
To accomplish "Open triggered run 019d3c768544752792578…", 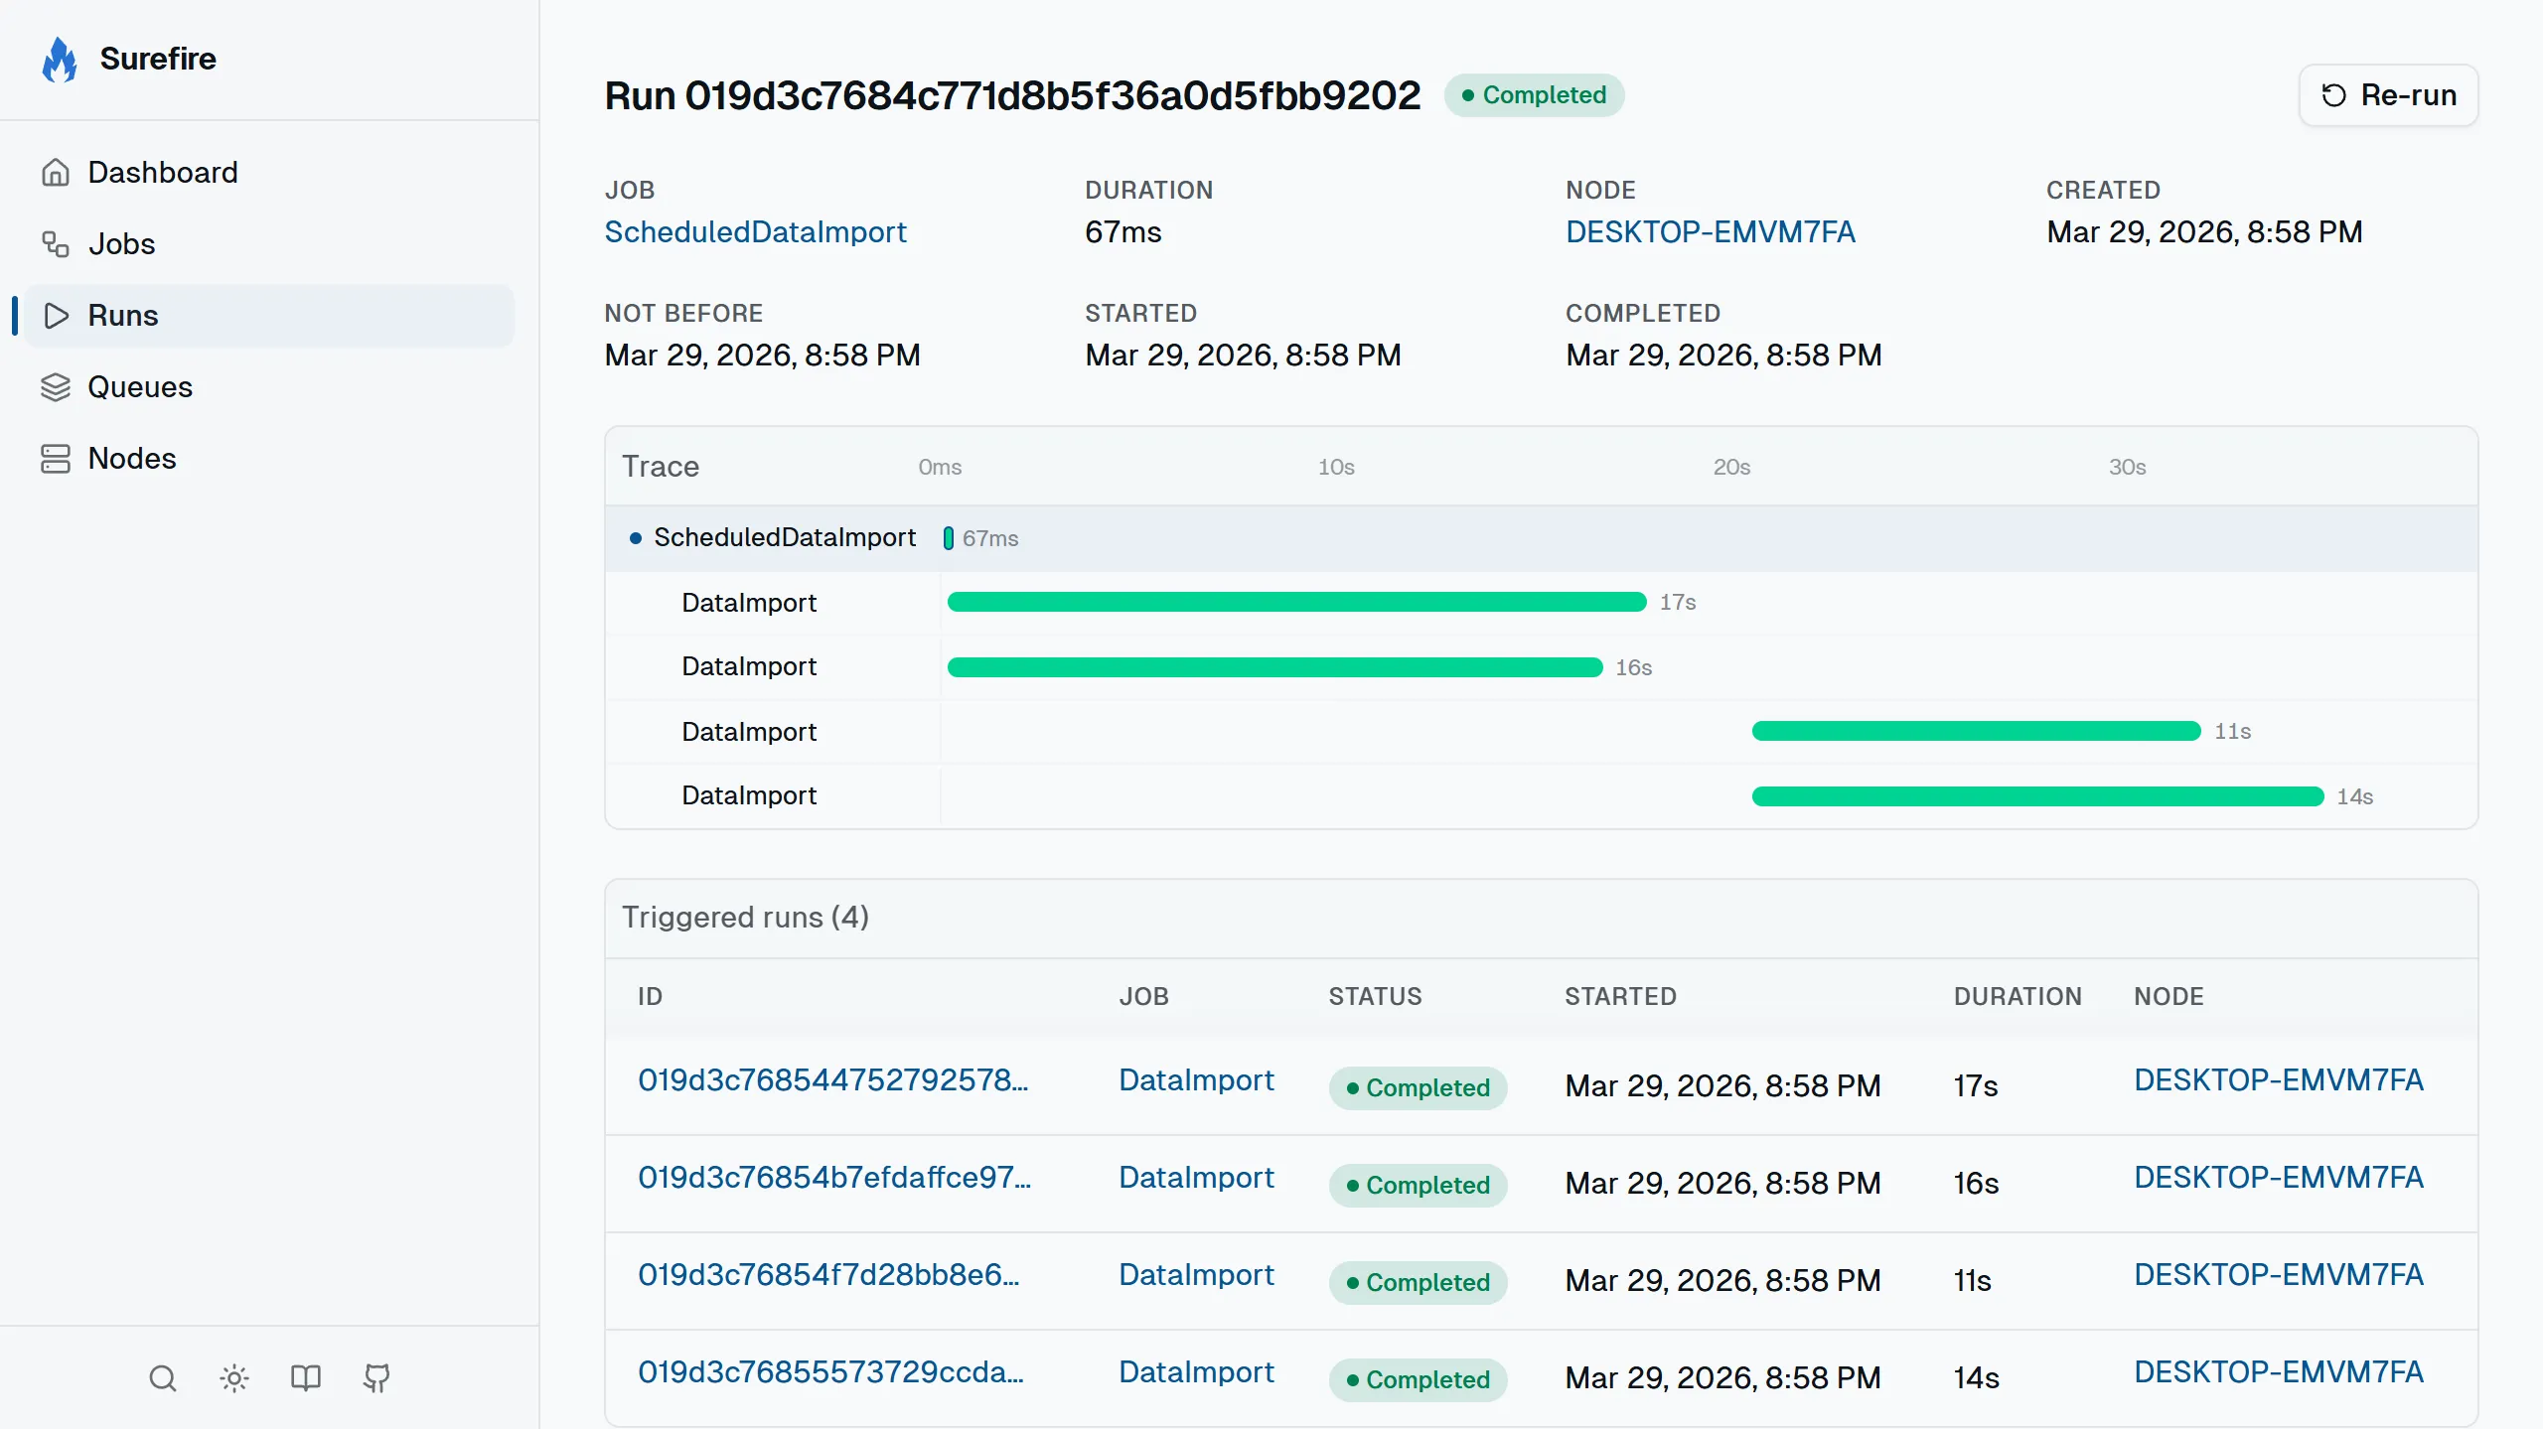I will pyautogui.click(x=832, y=1080).
